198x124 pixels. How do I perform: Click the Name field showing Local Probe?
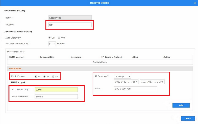pos(70,18)
